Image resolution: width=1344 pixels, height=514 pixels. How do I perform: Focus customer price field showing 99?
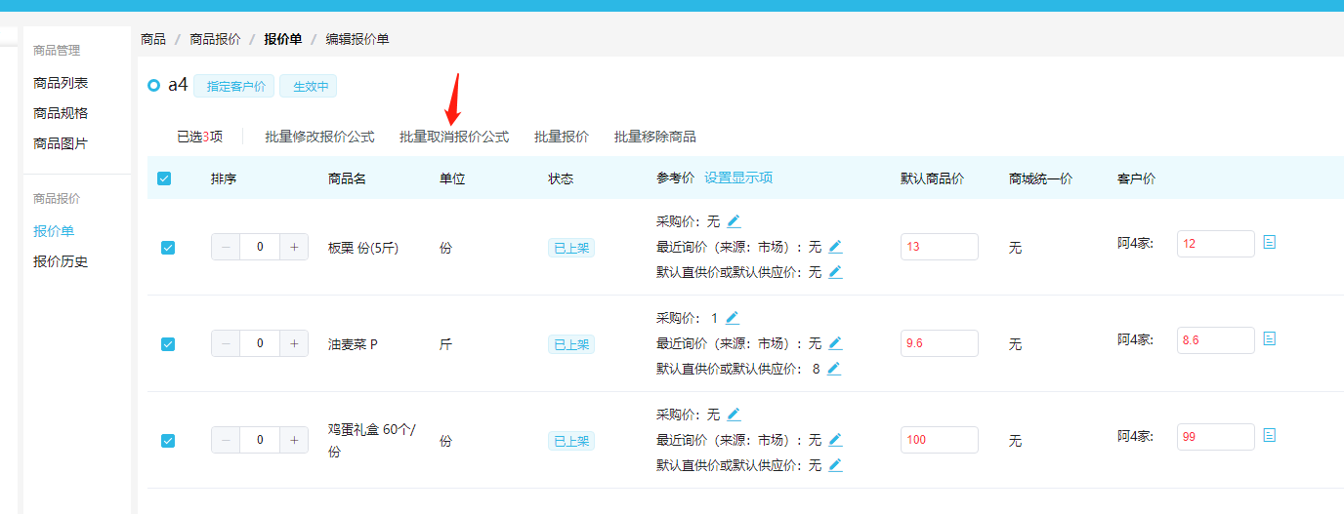click(1216, 437)
